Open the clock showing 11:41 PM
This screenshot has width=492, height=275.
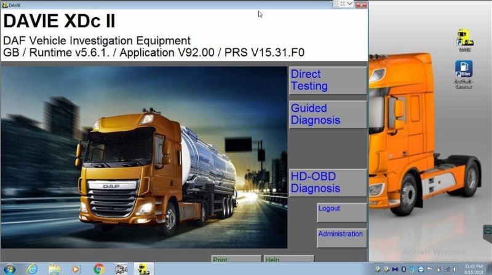tap(474, 269)
